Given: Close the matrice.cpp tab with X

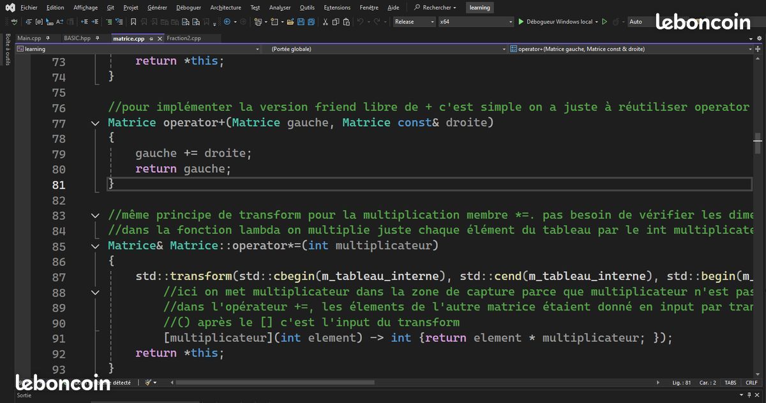Looking at the screenshot, I should tap(160, 38).
